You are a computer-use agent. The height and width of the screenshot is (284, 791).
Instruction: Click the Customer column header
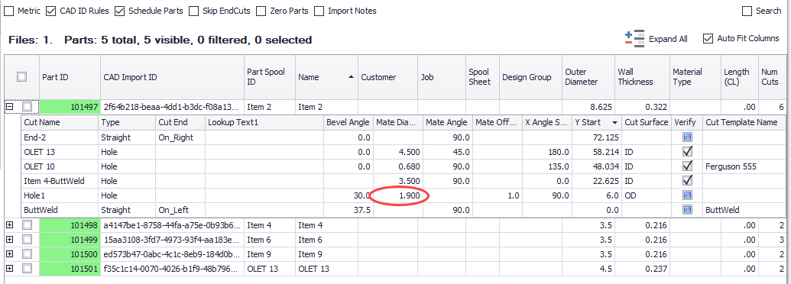click(388, 77)
